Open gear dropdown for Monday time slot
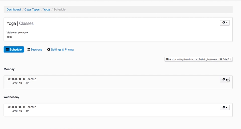 pyautogui.click(x=225, y=79)
